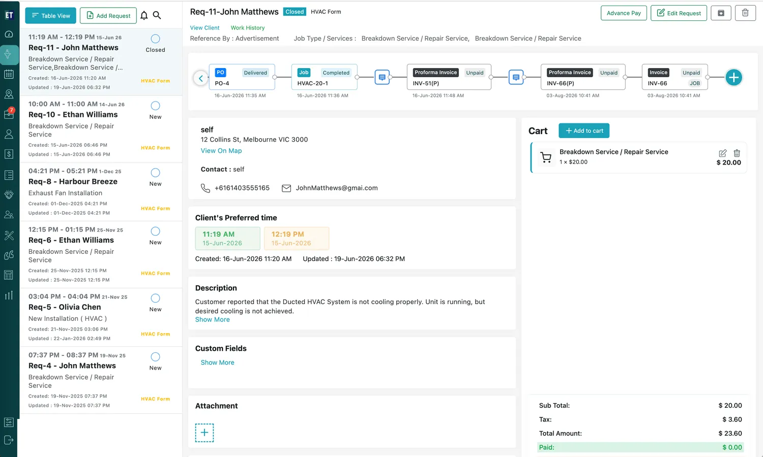Open the dashboard gauge icon in sidebar

(x=9, y=34)
